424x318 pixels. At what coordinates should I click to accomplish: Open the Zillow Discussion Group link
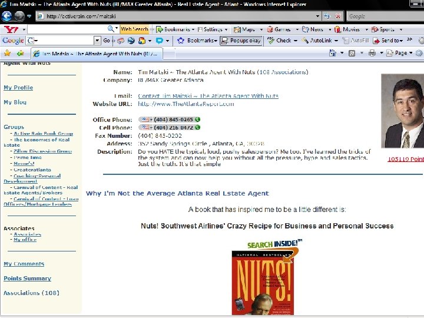[x=43, y=151]
